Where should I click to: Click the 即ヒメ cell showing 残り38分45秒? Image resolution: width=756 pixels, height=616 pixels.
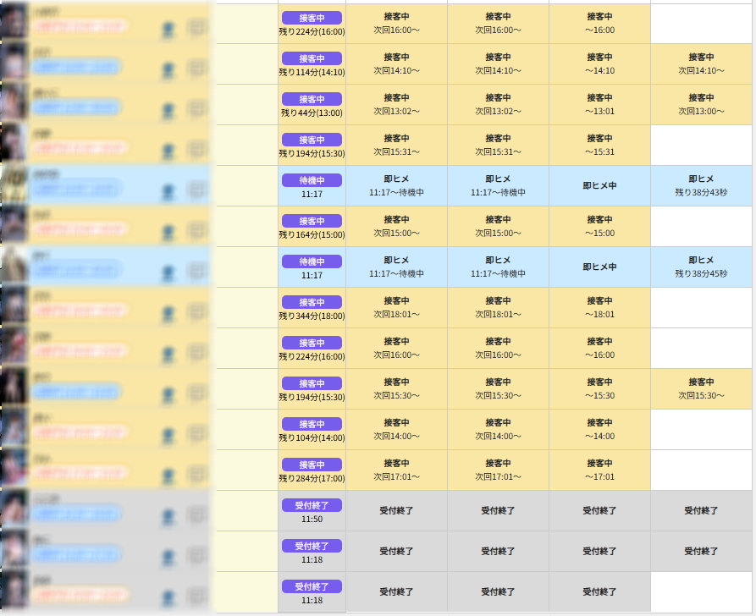coord(701,267)
